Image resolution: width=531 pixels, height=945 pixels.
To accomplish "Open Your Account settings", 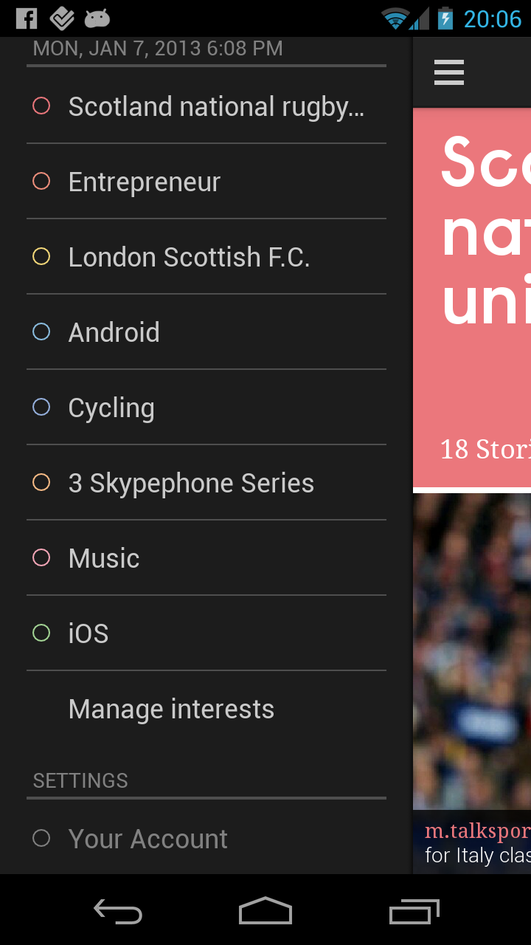I will 147,839.
